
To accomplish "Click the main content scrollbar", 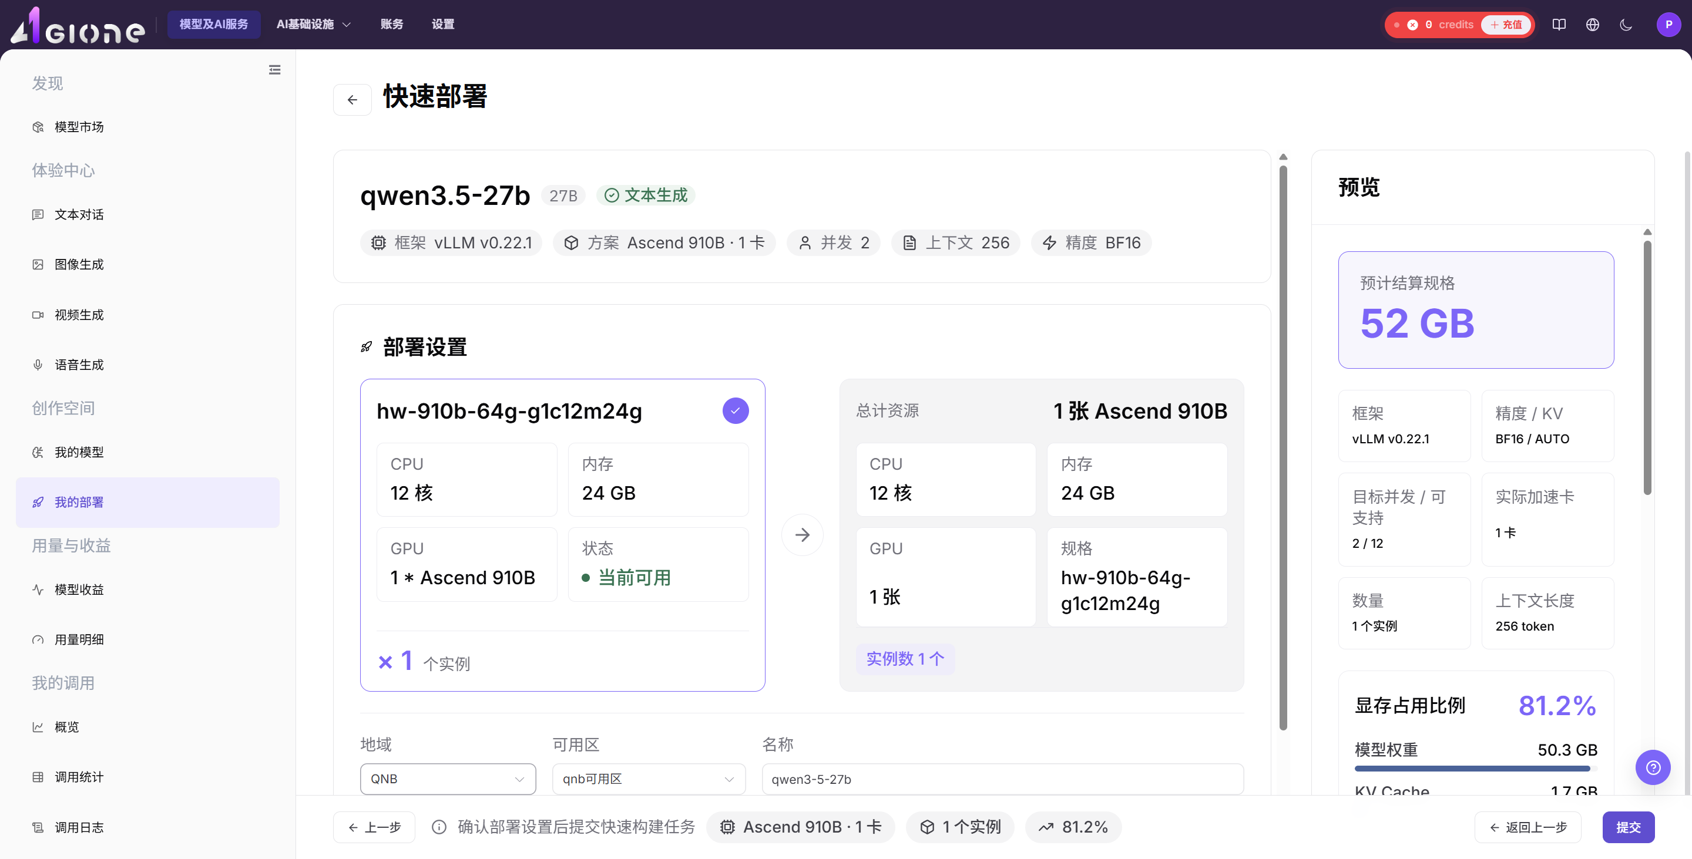I will click(1284, 447).
